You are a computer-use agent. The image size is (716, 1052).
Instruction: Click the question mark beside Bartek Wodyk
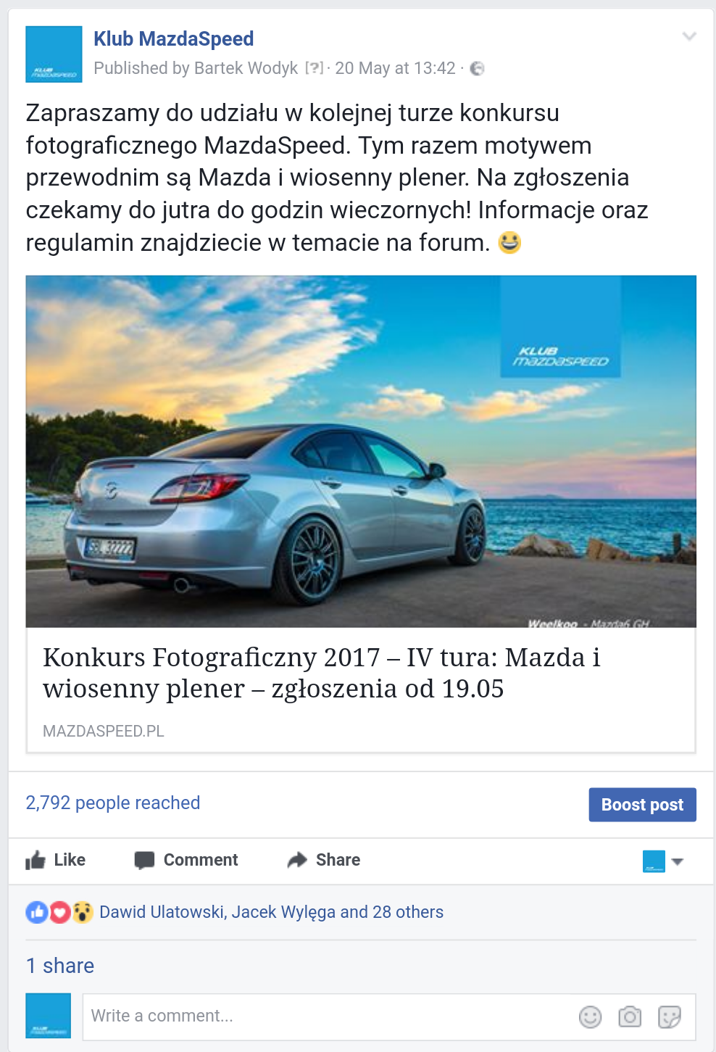[x=315, y=68]
